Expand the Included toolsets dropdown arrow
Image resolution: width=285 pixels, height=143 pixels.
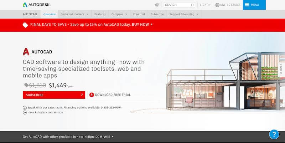(x=87, y=14)
